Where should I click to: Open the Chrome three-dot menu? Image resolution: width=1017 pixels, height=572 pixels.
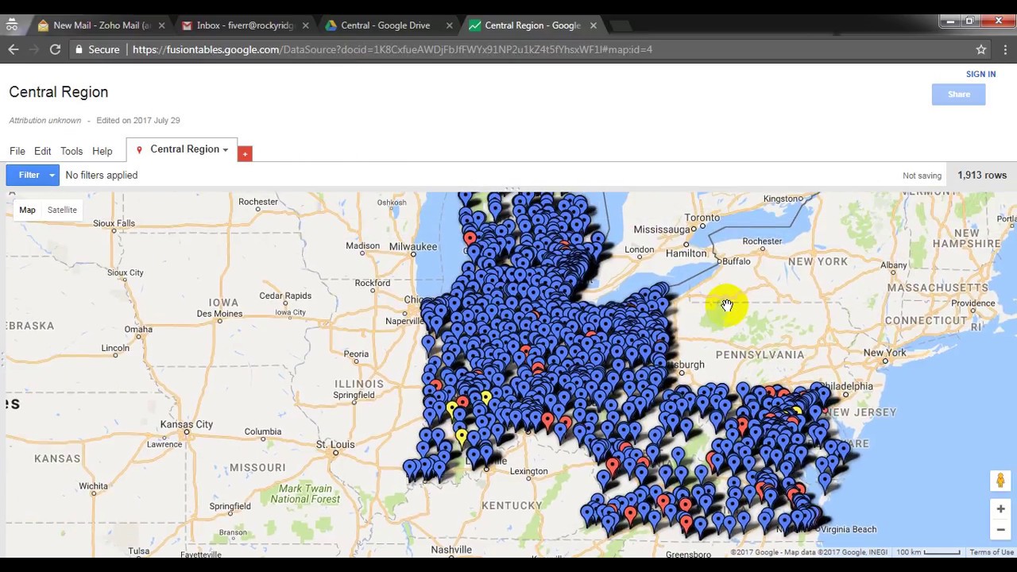click(x=1005, y=49)
